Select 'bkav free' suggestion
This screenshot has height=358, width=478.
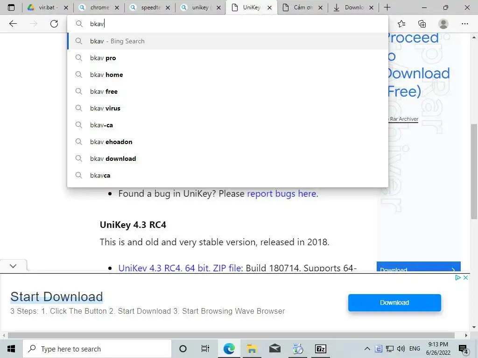[228, 91]
